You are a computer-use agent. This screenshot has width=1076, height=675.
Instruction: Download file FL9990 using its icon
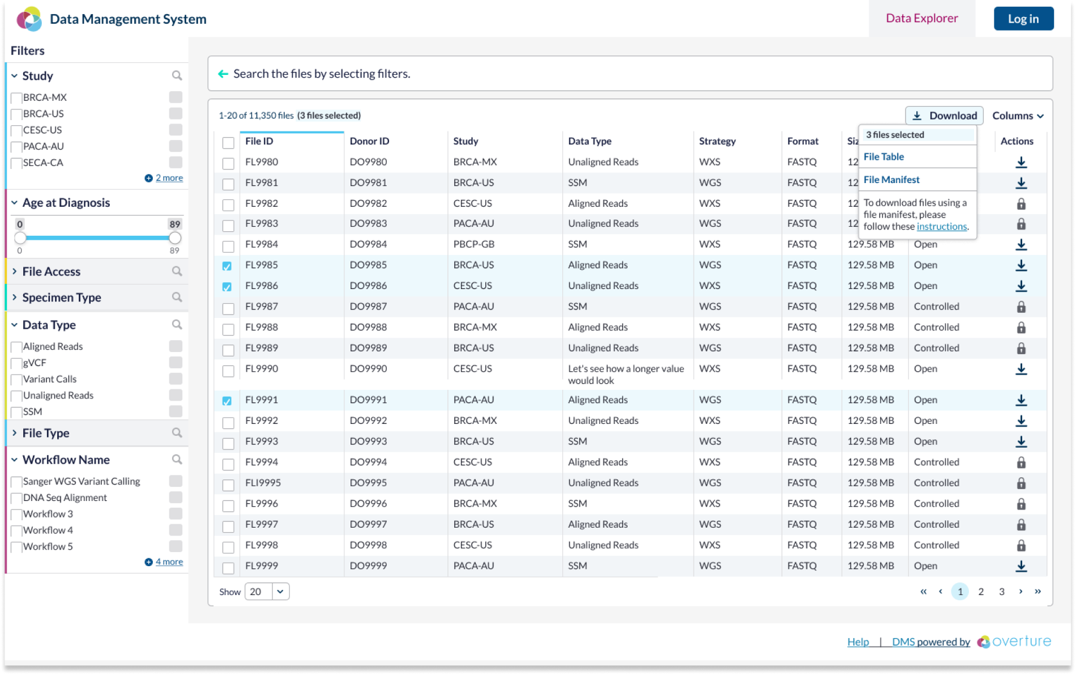(1021, 369)
